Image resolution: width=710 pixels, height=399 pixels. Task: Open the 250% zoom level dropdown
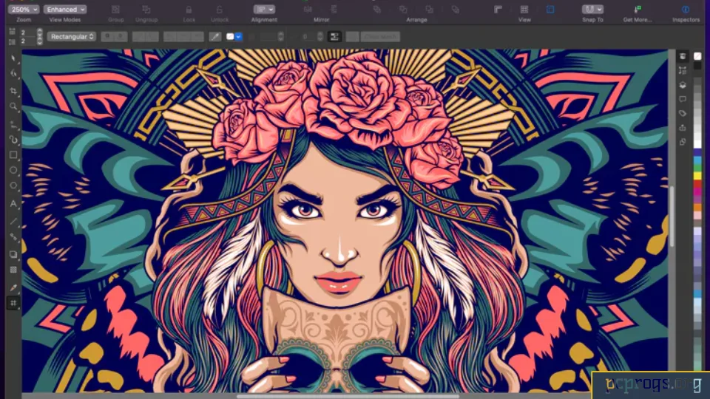pos(23,9)
